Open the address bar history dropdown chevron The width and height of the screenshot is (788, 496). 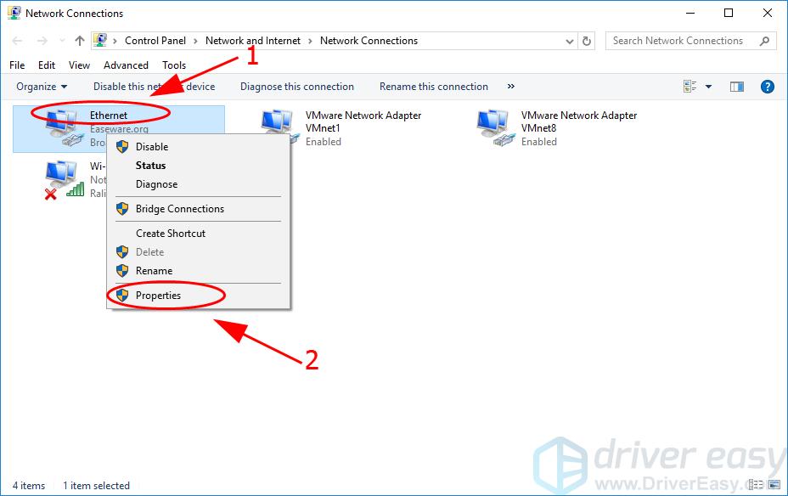(569, 41)
